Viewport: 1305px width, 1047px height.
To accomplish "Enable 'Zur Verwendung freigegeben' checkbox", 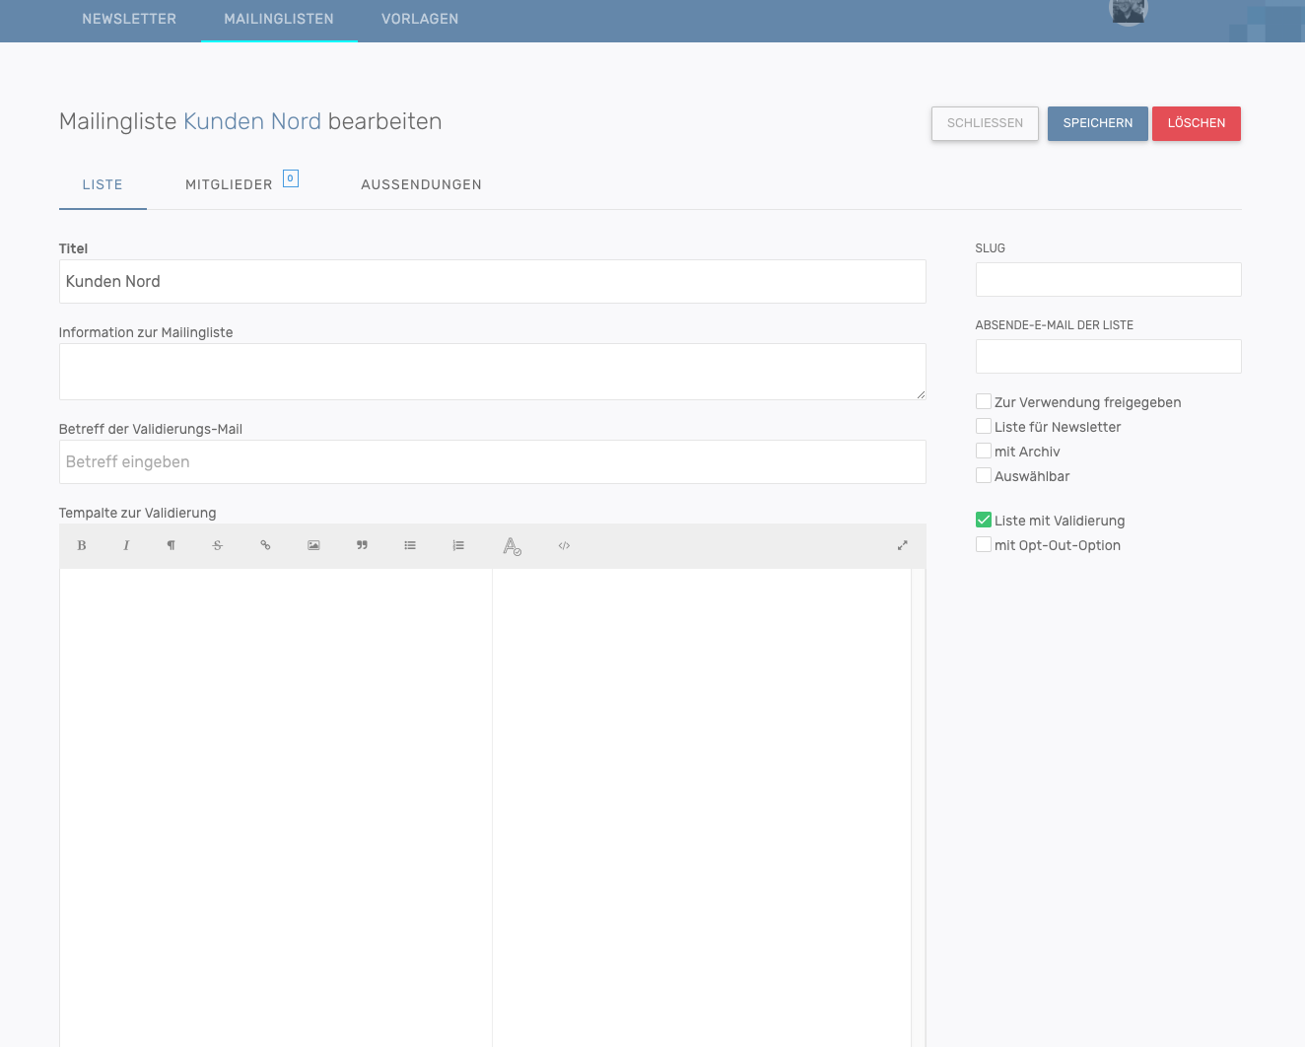I will (984, 402).
